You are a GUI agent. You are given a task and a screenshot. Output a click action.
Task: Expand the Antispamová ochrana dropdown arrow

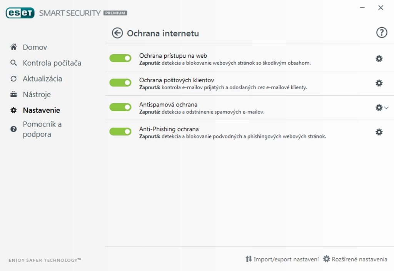[x=386, y=108]
